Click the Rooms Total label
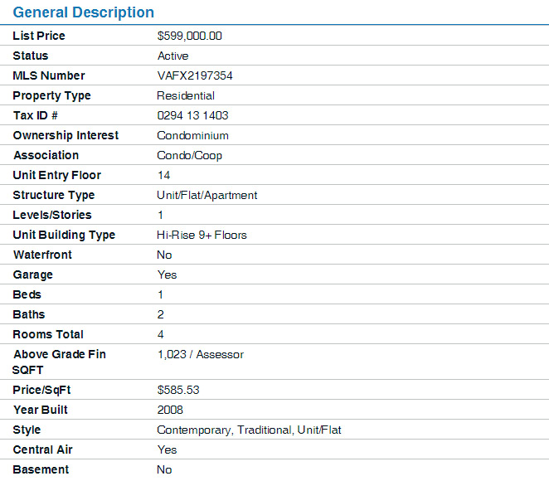Screen dimensions: 549x481 (48, 334)
